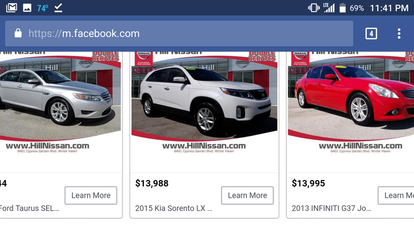Click Learn More for INFINITI G37
This screenshot has height=232, width=414.
pos(396,195)
